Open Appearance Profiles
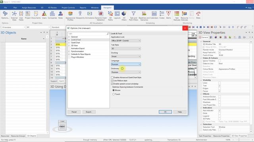Viewport: 254px width, 142px height. (x=70, y=16)
